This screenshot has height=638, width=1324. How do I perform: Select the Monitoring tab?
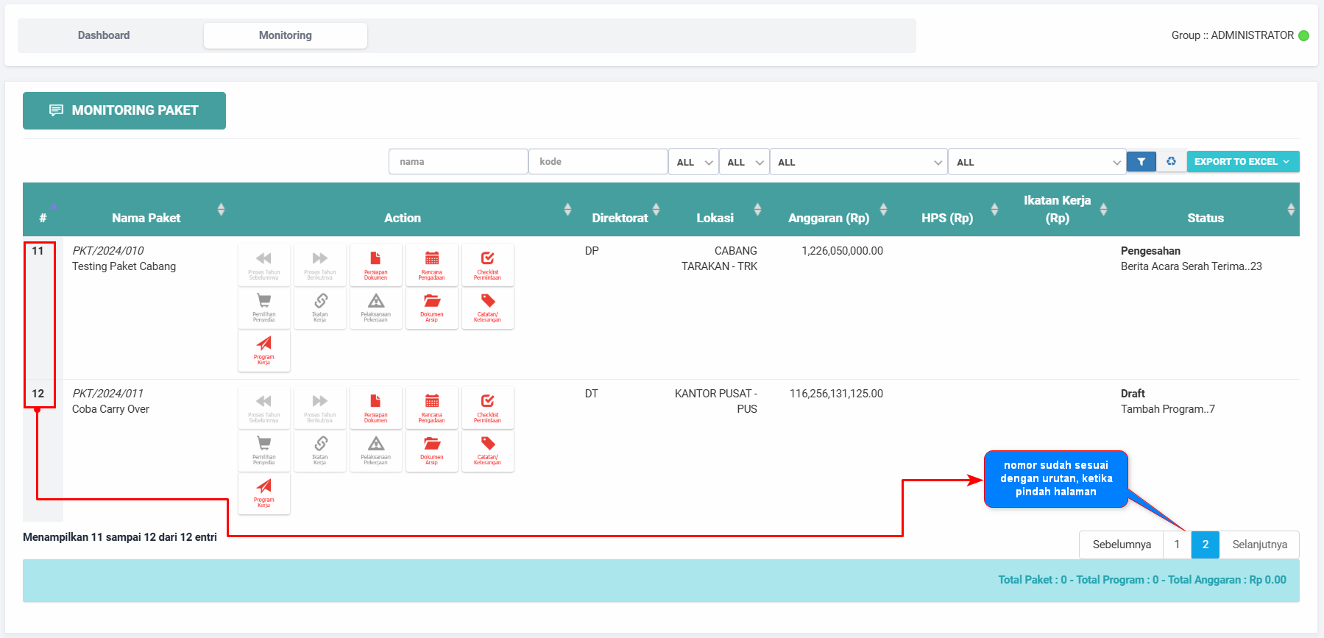[285, 35]
